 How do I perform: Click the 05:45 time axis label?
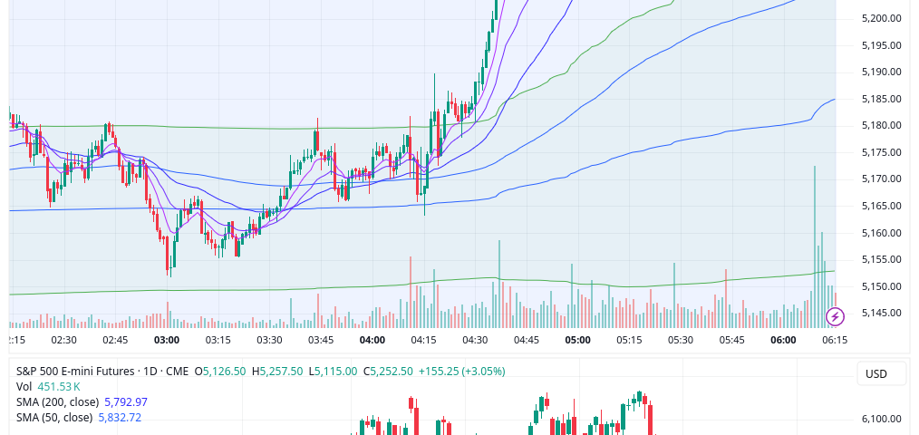[731, 340]
